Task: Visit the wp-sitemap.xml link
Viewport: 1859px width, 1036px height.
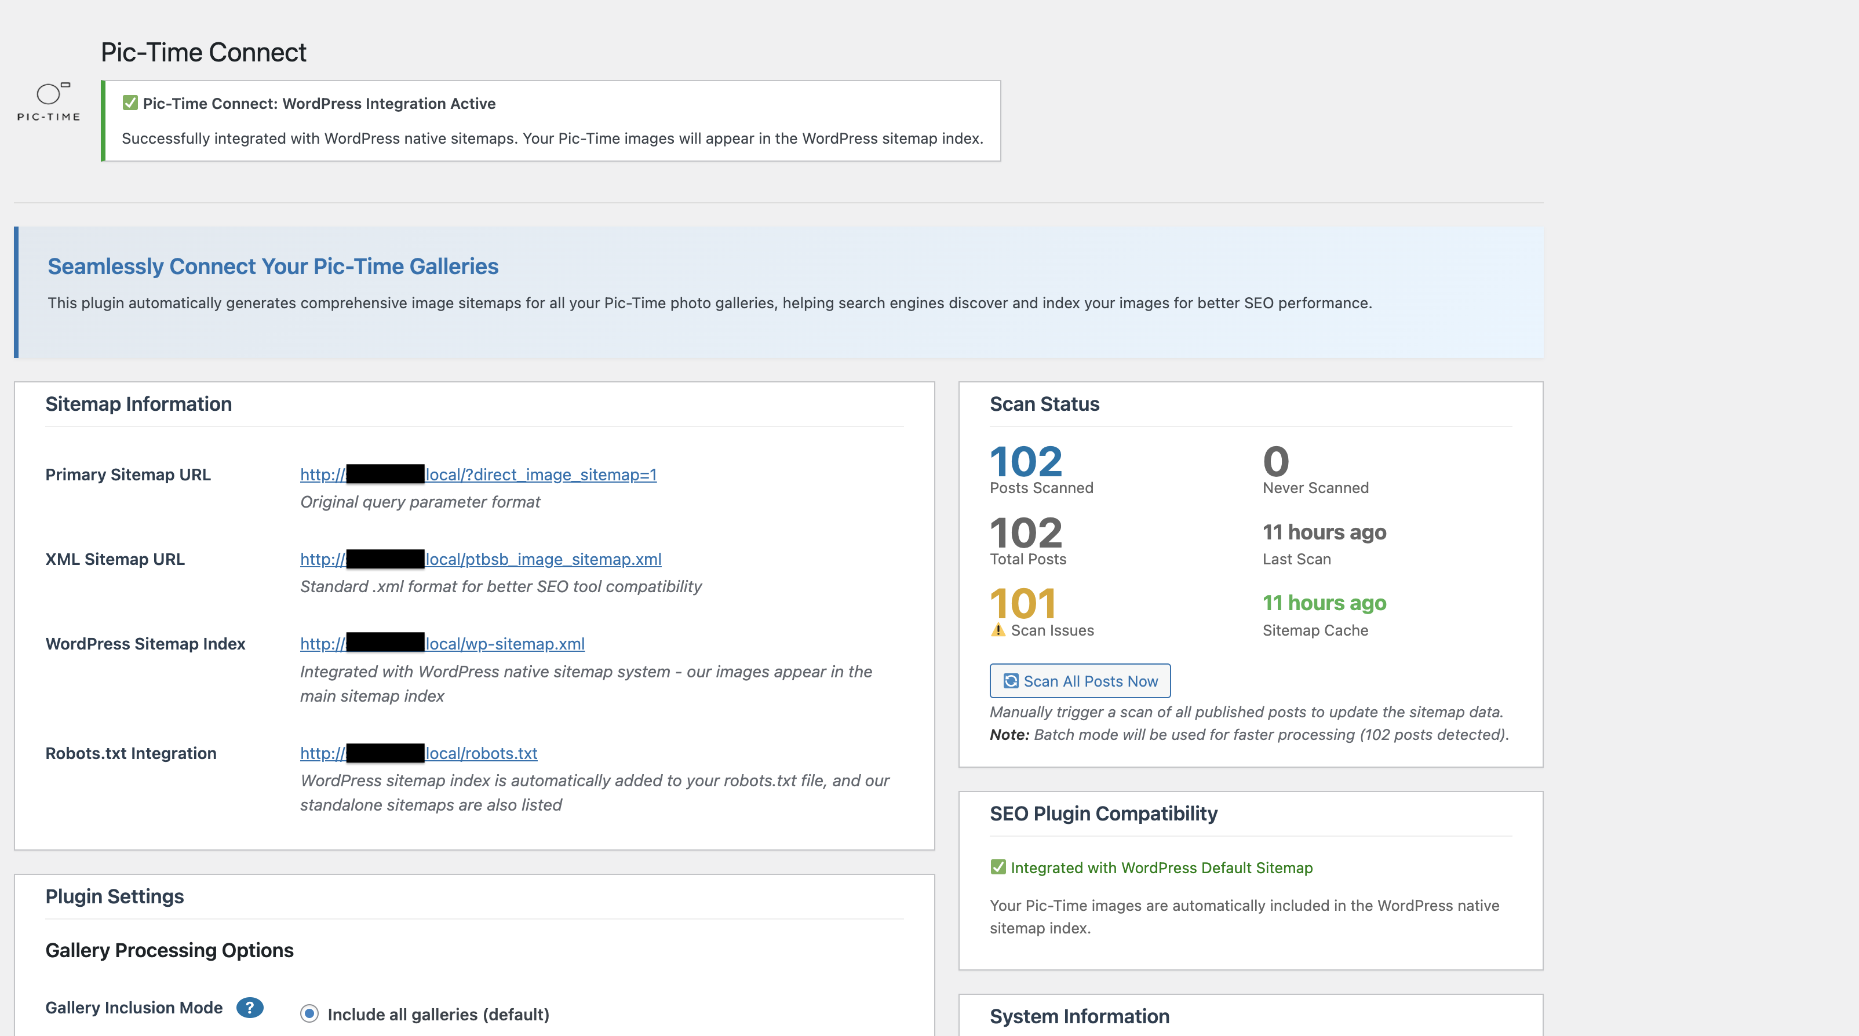Action: [442, 644]
